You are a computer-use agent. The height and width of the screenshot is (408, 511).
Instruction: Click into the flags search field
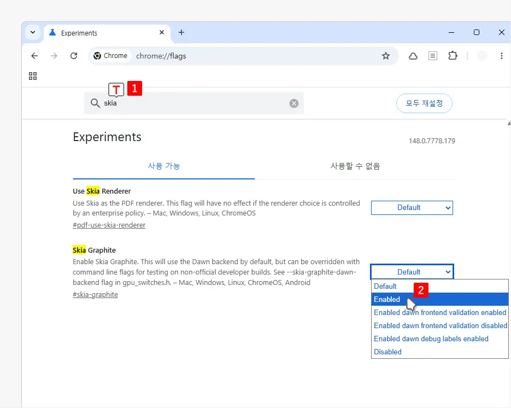point(196,103)
